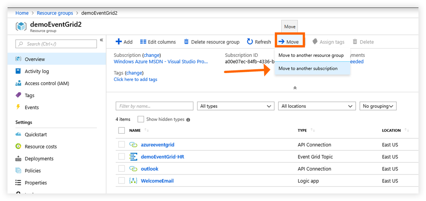Image resolution: width=426 pixels, height=201 pixels.
Task: Click the Refresh icon in toolbar
Action: click(x=250, y=42)
